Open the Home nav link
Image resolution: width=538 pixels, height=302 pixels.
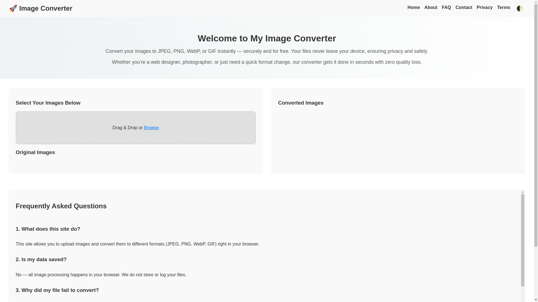coord(413,8)
